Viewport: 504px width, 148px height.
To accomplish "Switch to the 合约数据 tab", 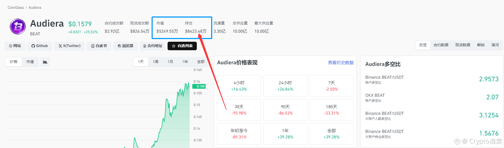I will [441, 45].
